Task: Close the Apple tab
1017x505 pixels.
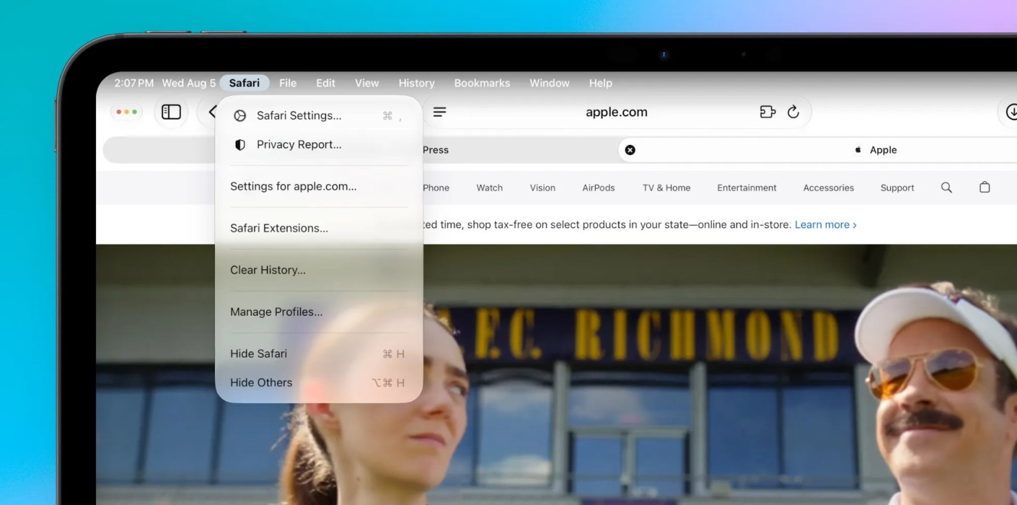Action: [x=630, y=150]
